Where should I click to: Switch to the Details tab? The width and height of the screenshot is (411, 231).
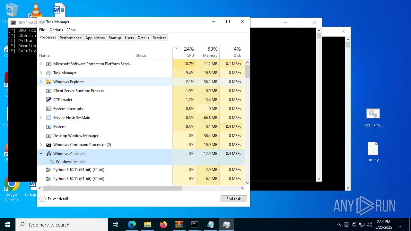coord(143,38)
